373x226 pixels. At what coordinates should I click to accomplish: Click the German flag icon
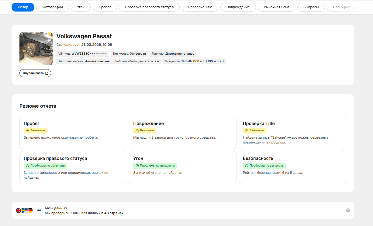tap(30, 210)
